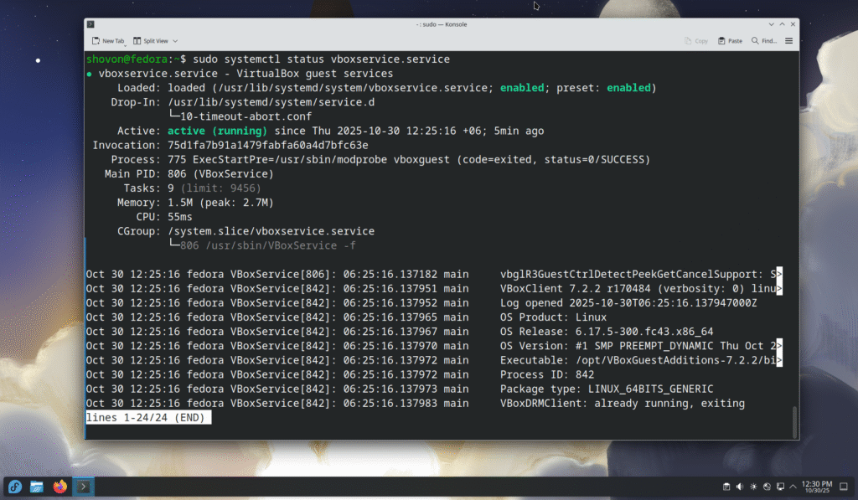Open the clipboard tray icon
The height and width of the screenshot is (500, 858).
click(x=726, y=487)
